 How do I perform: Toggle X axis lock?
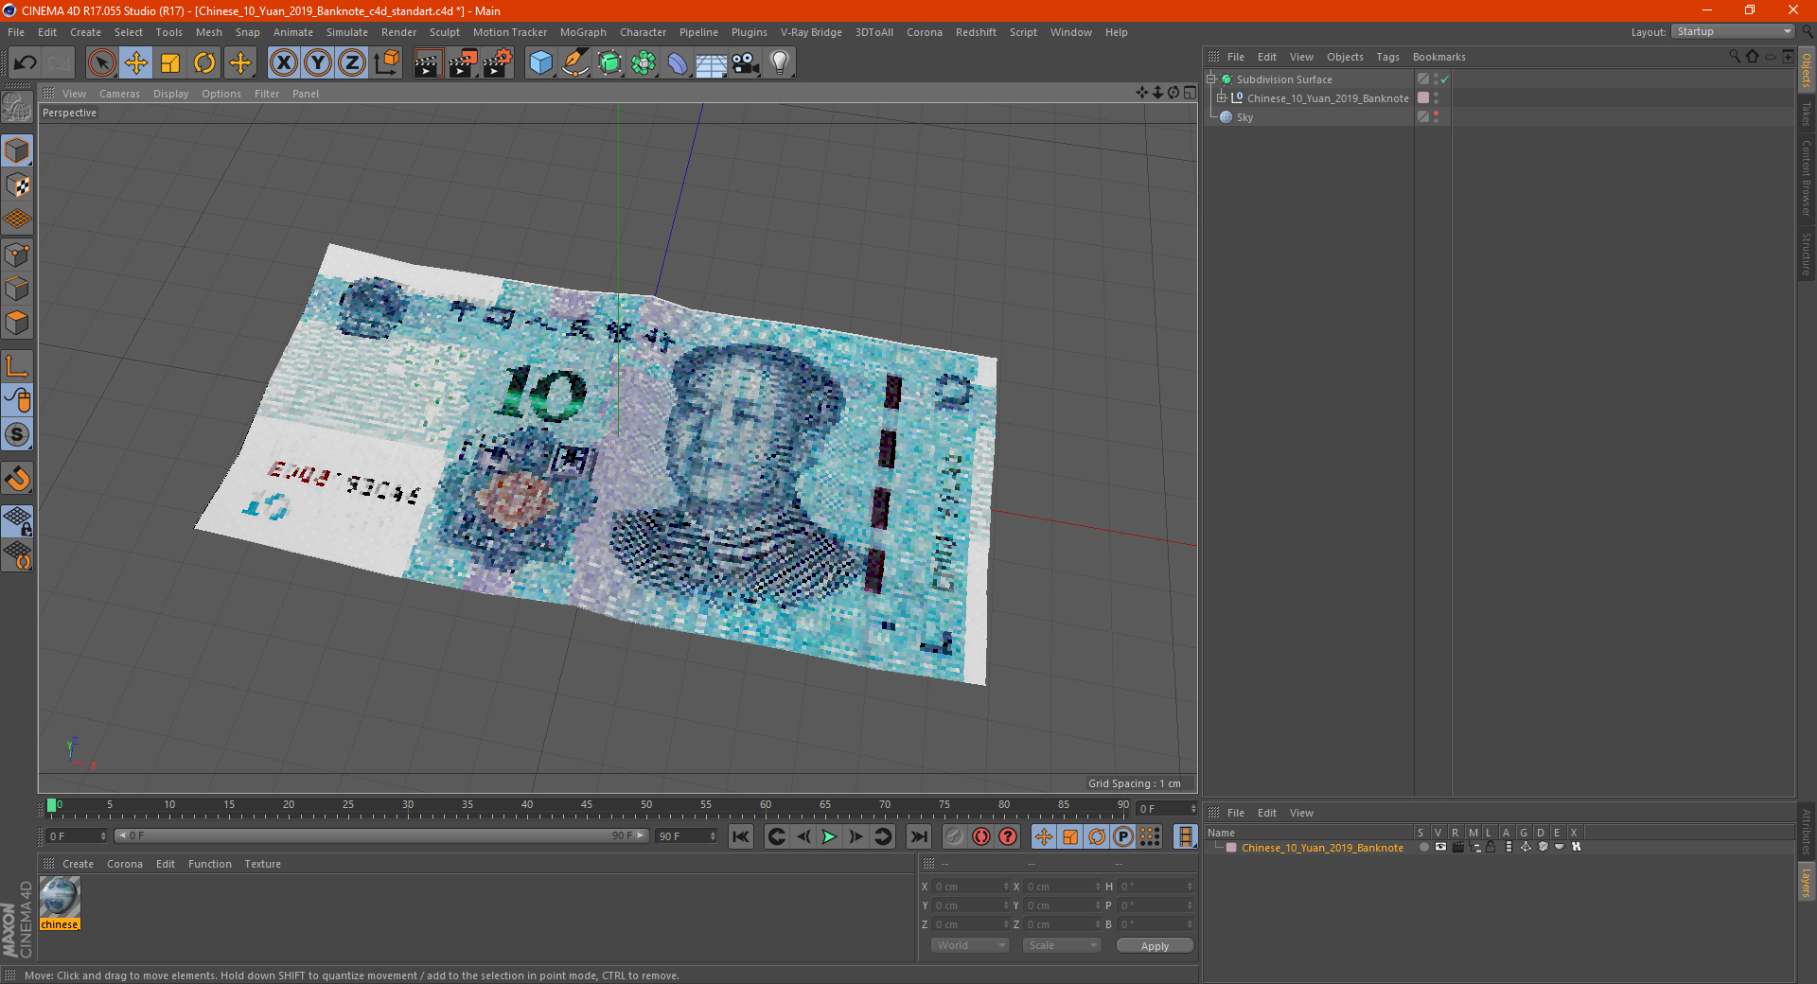(x=283, y=63)
